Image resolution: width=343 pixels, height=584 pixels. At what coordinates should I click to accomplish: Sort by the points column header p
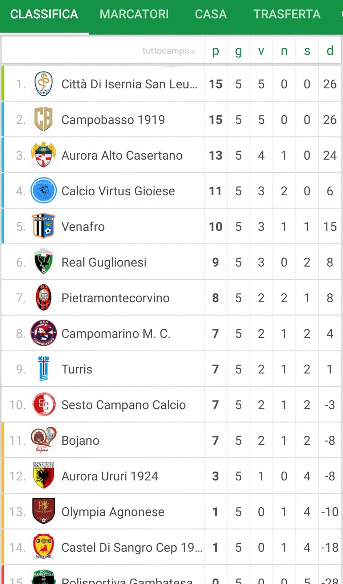click(x=215, y=51)
